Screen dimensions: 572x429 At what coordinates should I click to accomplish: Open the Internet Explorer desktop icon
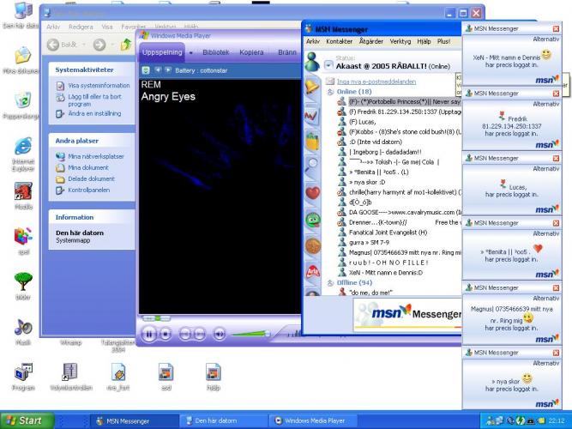click(x=23, y=146)
